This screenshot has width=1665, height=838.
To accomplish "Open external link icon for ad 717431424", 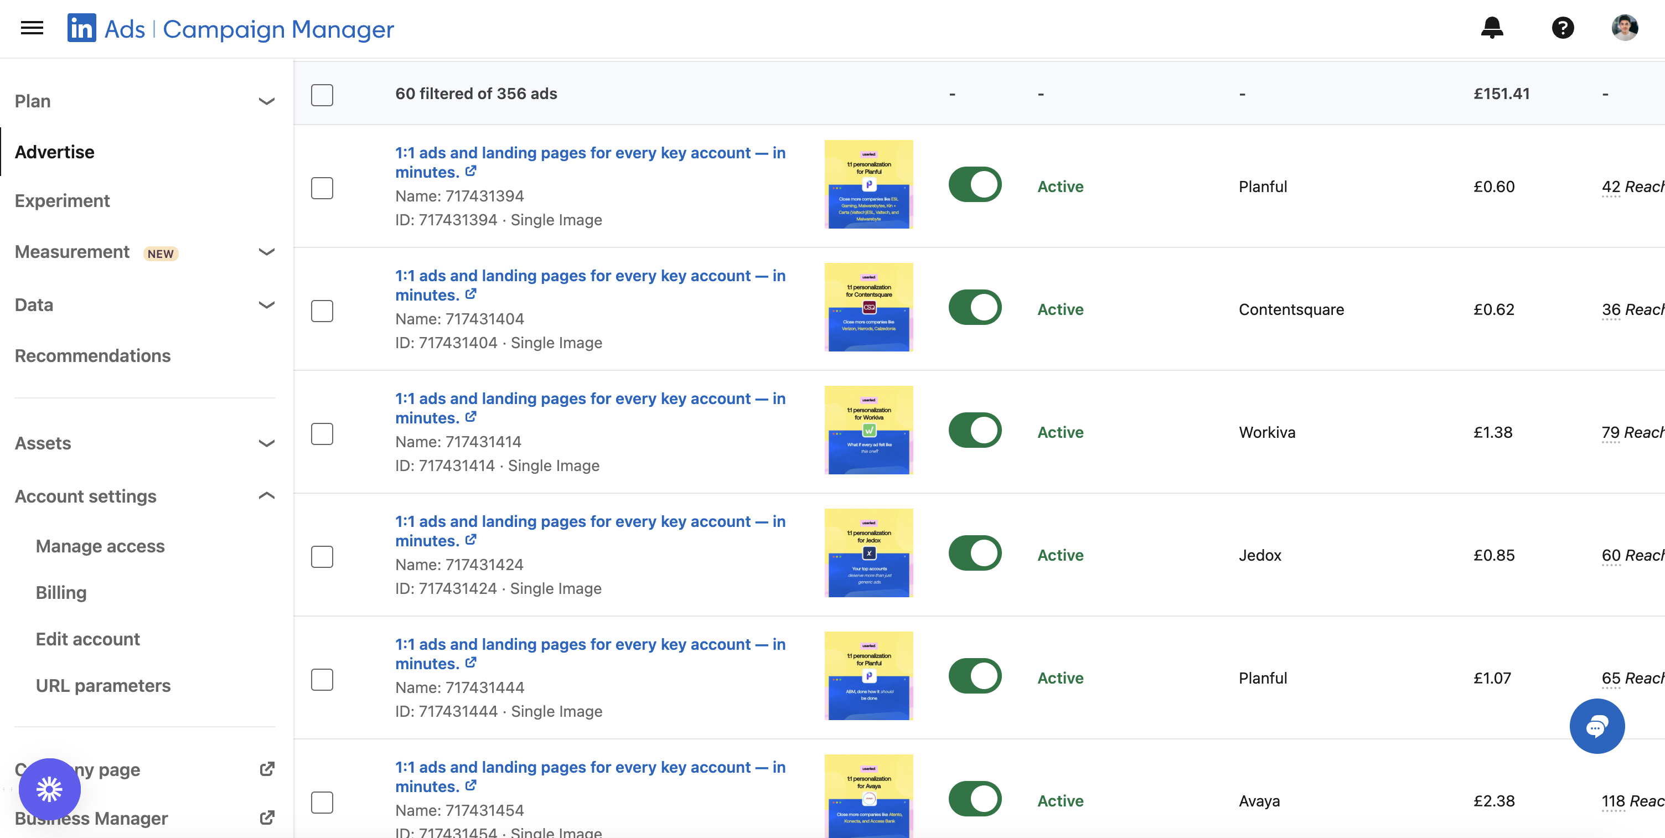I will (470, 540).
